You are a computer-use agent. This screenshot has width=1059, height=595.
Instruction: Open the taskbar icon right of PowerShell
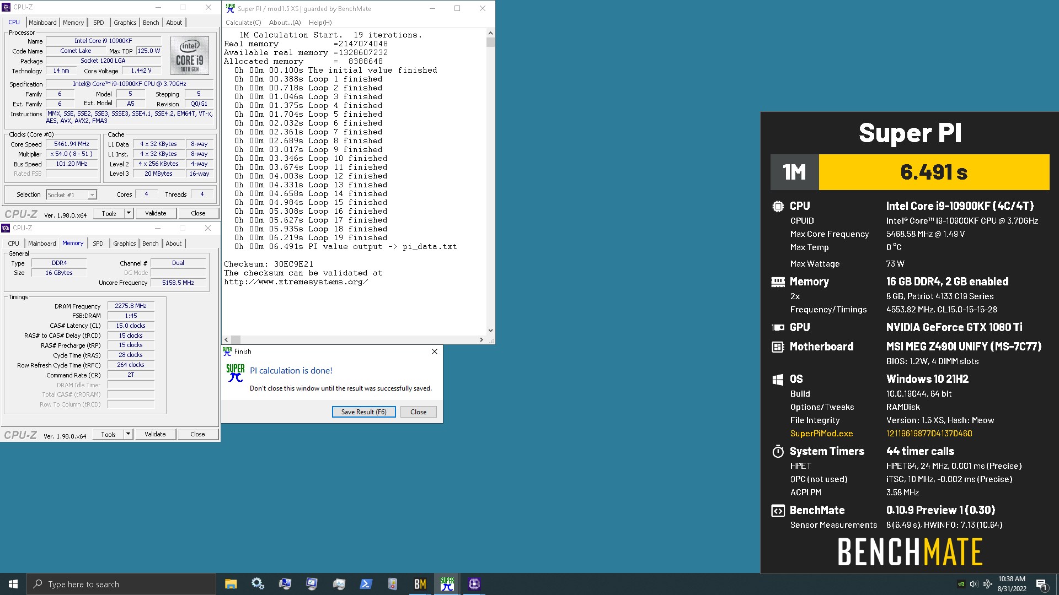393,584
